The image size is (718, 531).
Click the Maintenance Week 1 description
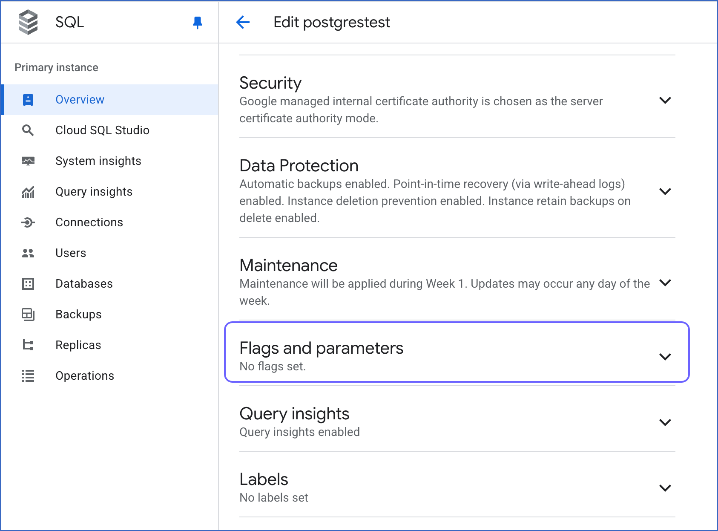(445, 292)
